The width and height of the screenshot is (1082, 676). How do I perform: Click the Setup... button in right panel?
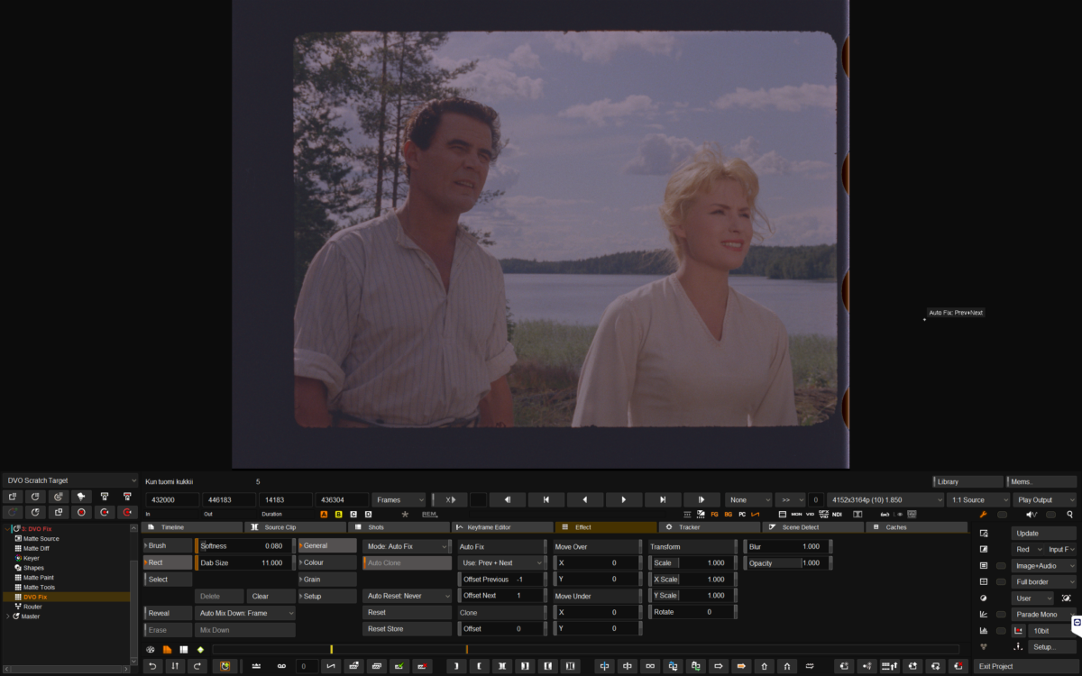(1051, 647)
